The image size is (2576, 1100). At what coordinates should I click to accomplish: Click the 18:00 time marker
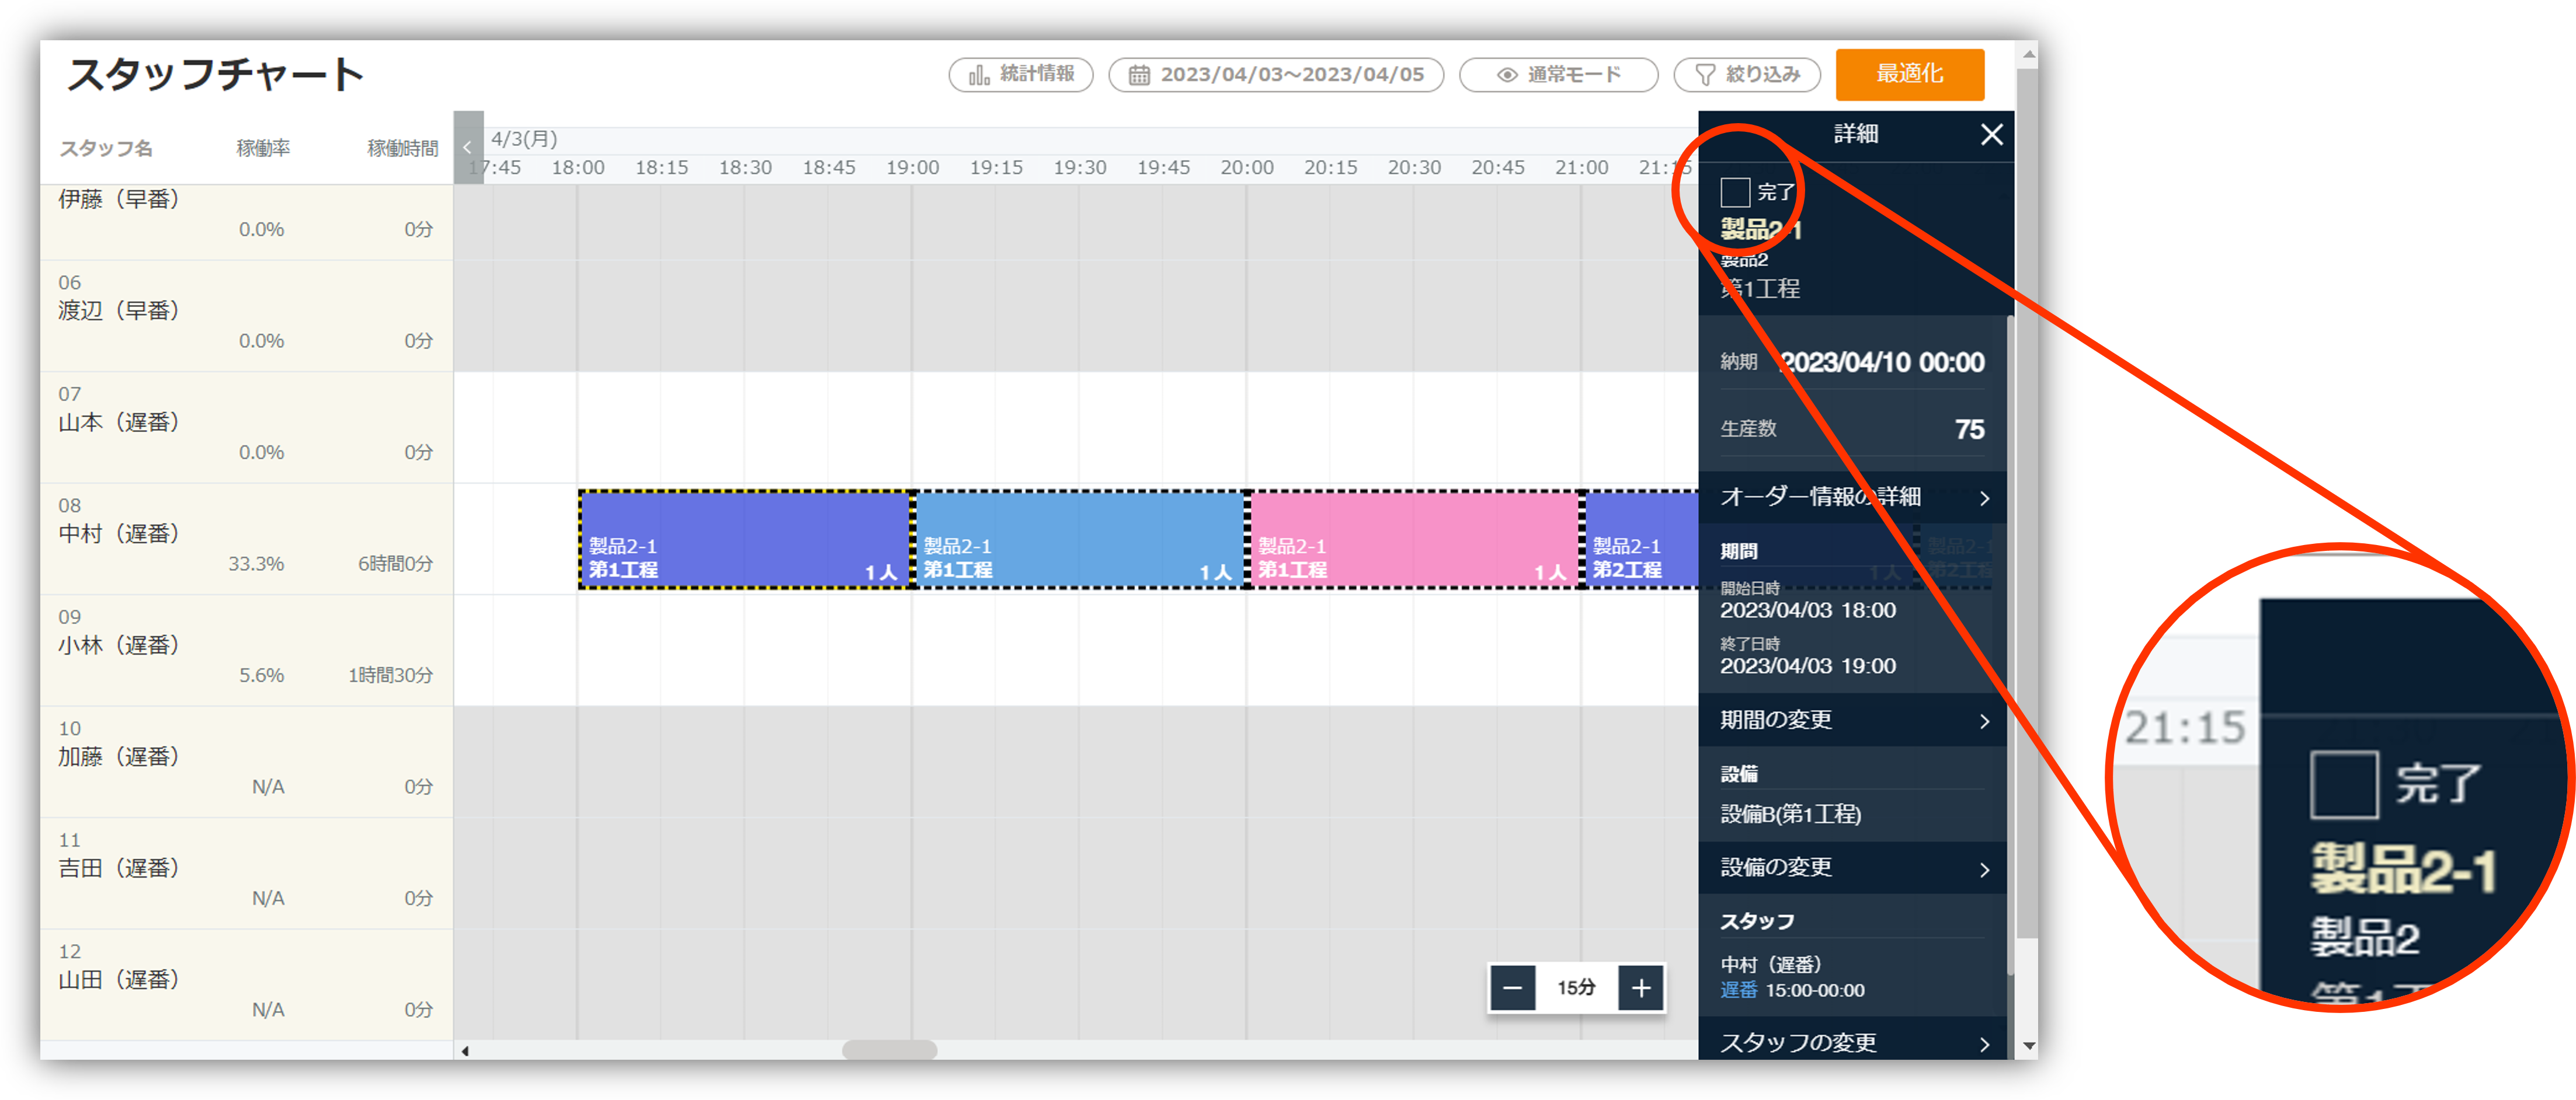click(578, 168)
